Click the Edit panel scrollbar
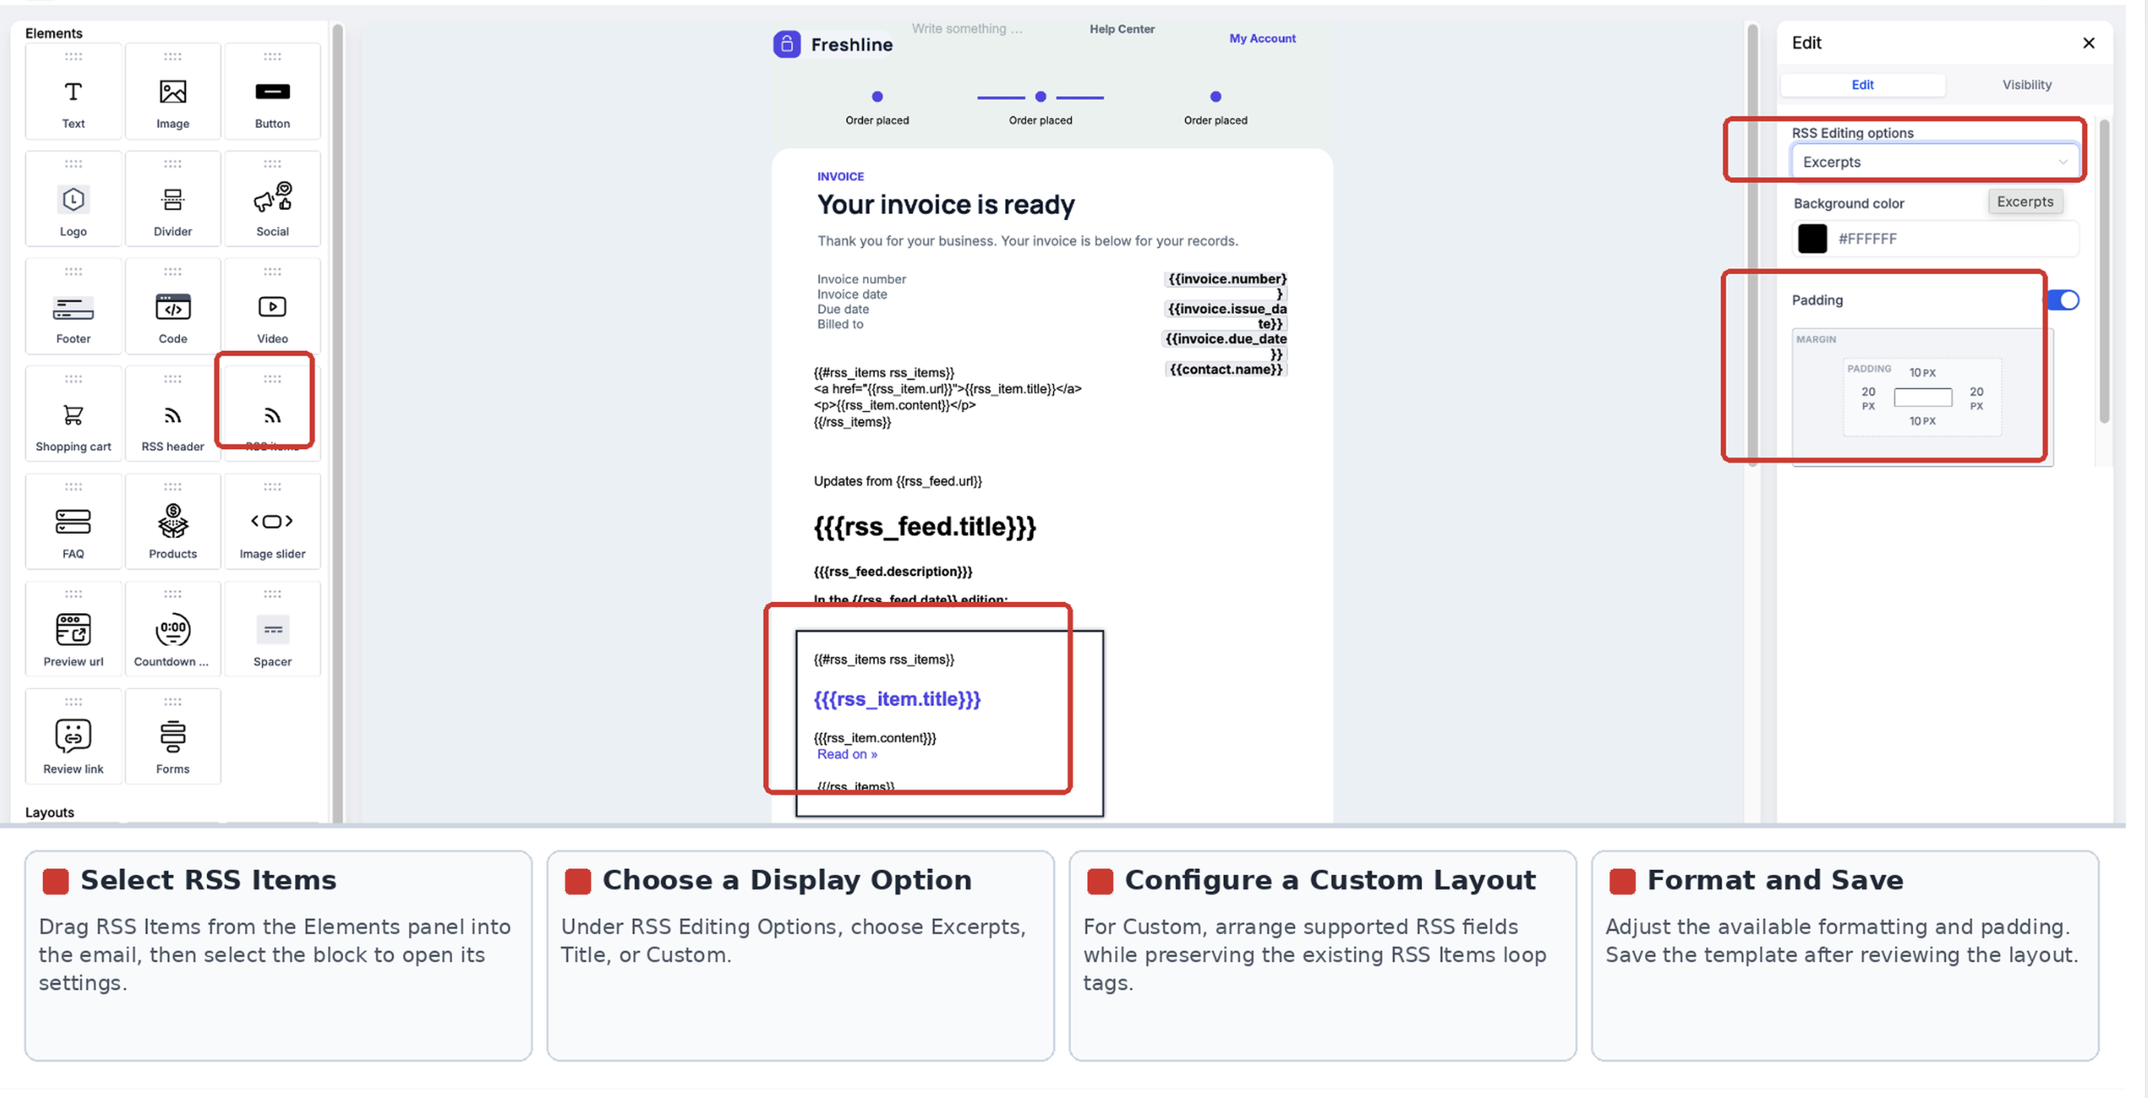2148x1098 pixels. click(x=2104, y=272)
